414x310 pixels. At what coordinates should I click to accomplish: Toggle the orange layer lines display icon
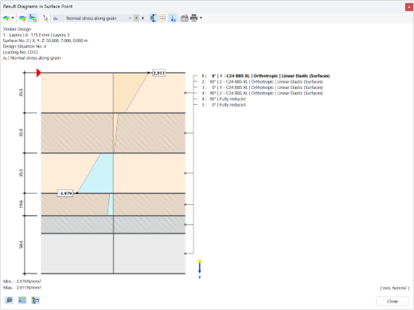point(162,18)
